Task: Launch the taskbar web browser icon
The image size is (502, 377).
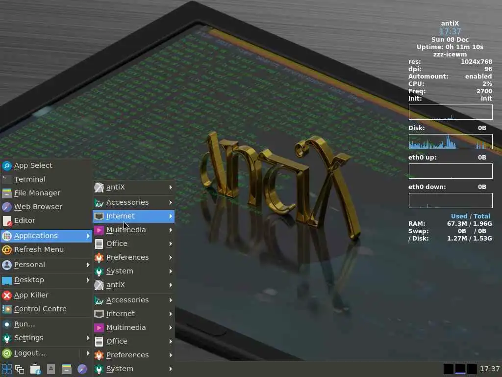Action: 82,369
